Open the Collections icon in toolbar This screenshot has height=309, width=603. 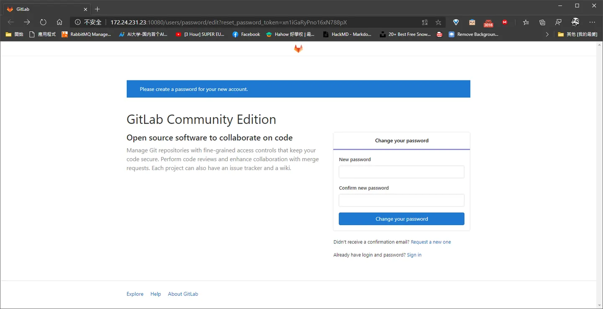(542, 22)
